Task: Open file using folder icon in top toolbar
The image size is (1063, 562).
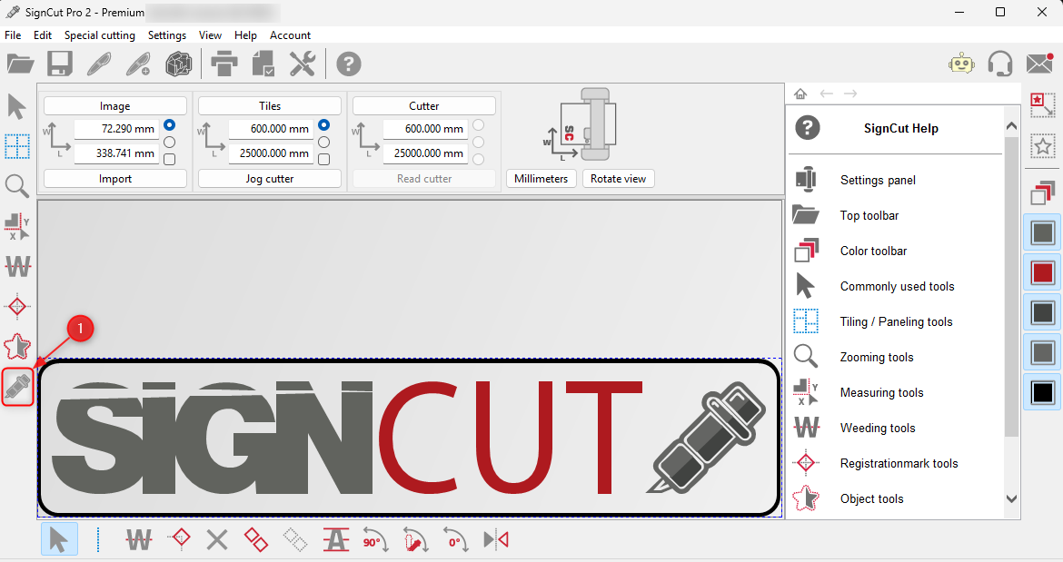Action: tap(20, 64)
